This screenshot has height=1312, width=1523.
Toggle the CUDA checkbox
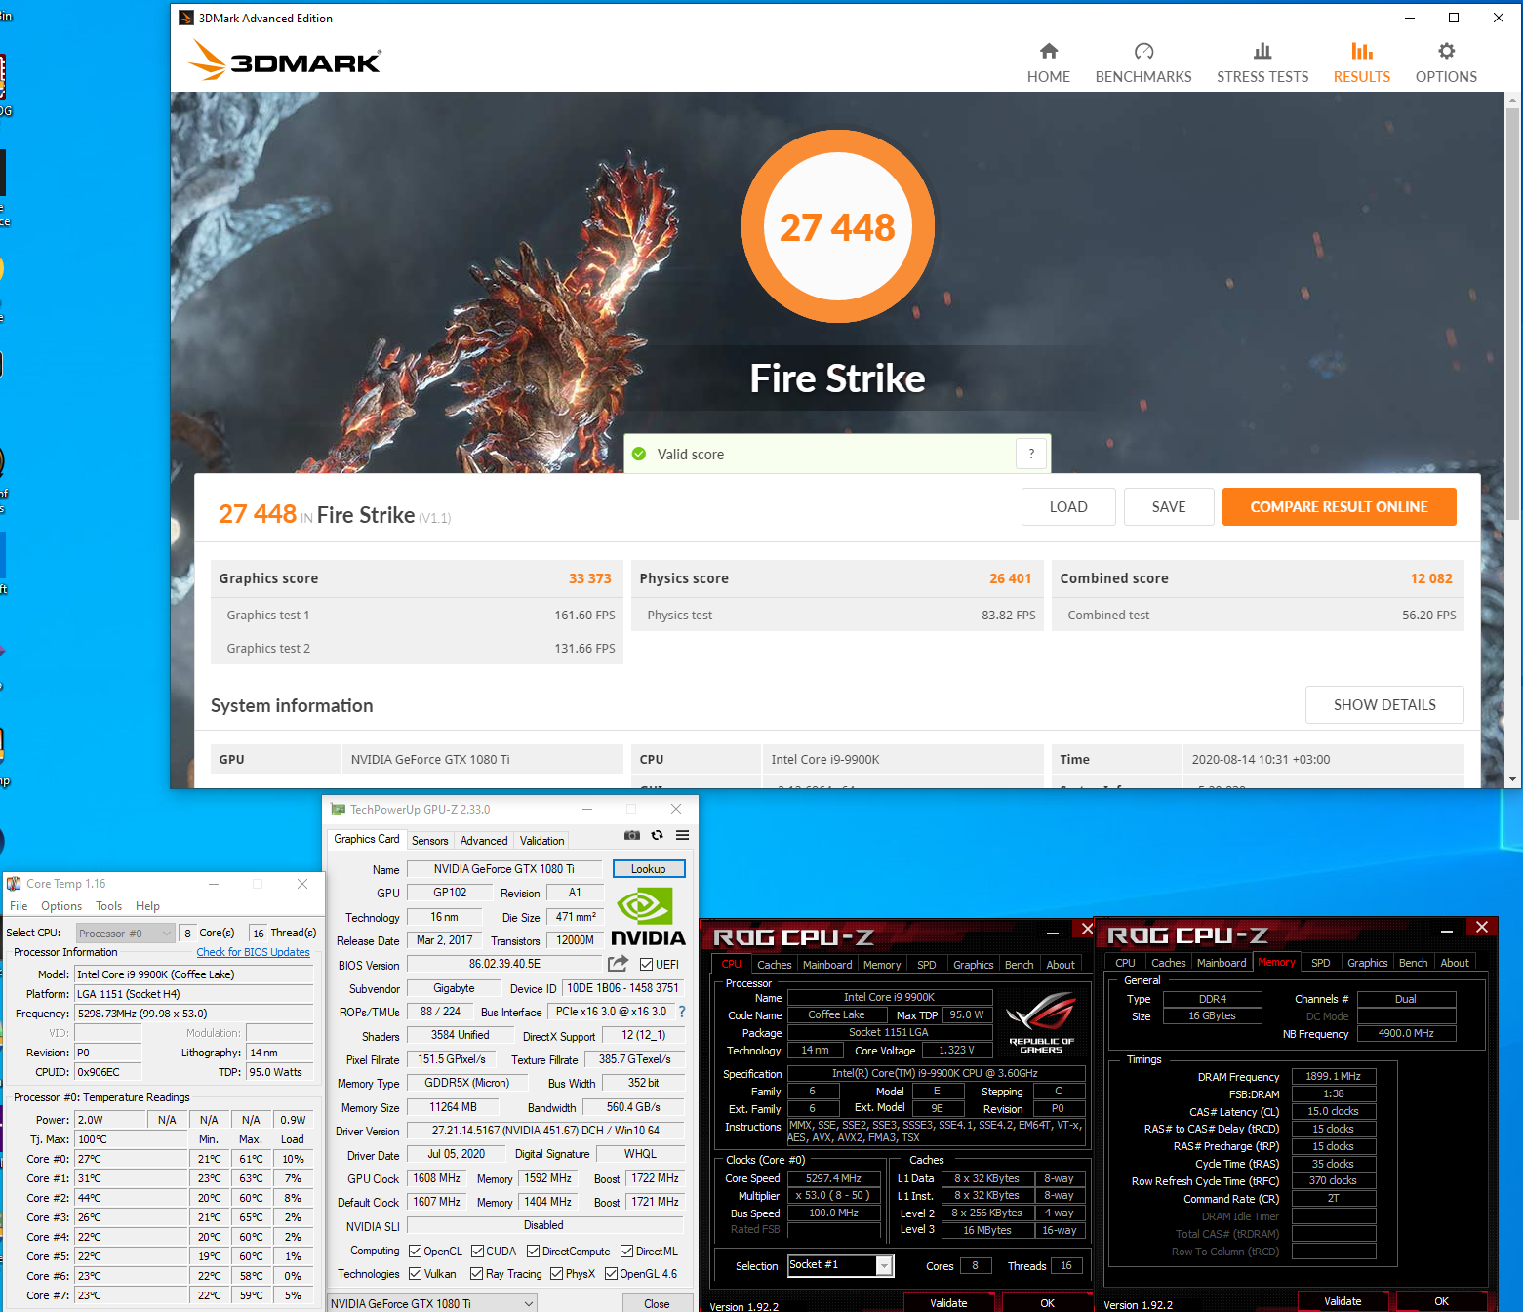(x=478, y=1252)
